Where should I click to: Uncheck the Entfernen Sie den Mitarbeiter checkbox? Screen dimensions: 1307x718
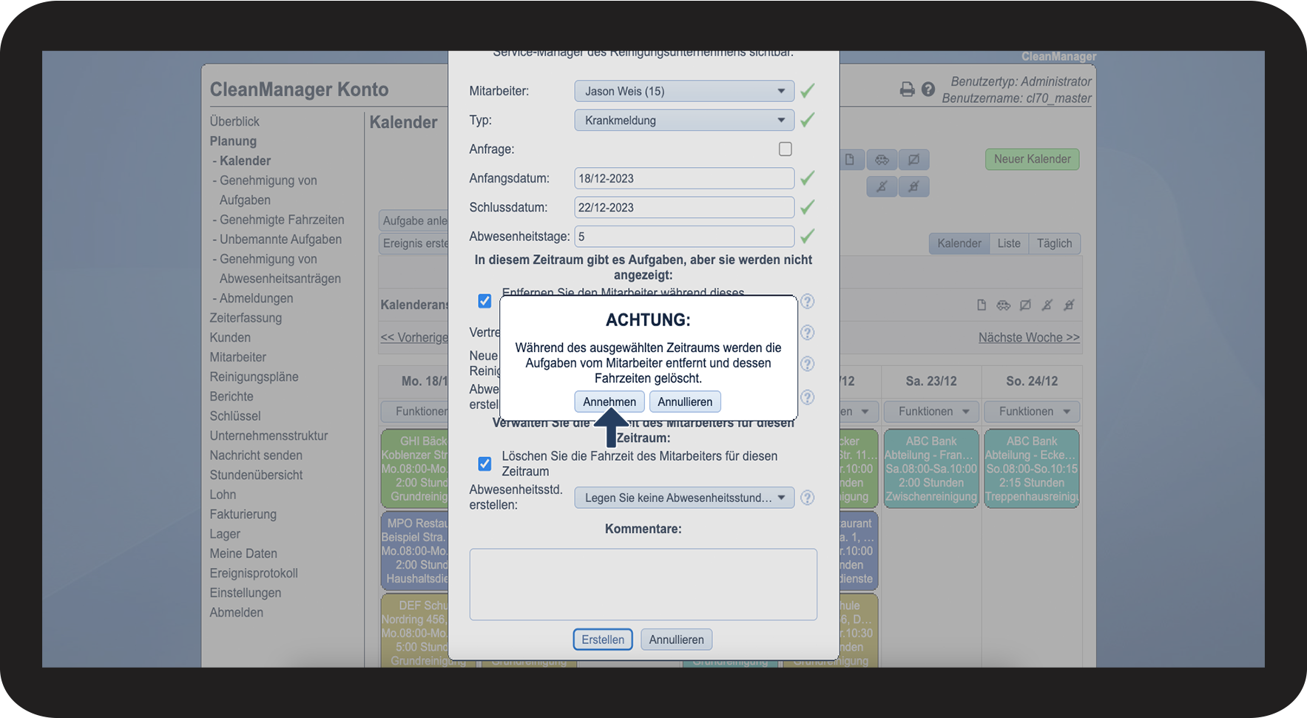(x=484, y=301)
